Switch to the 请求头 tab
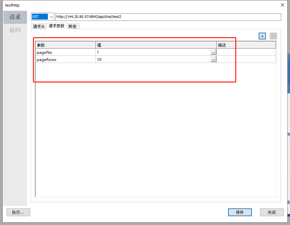Screen dimensions: 290x225 coord(39,26)
